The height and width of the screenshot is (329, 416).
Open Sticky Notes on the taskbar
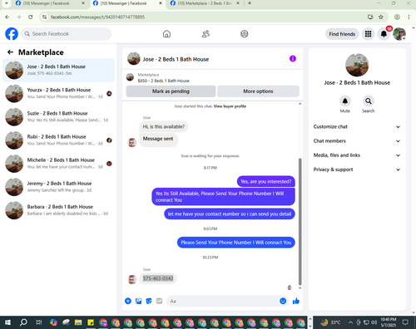coord(91,322)
